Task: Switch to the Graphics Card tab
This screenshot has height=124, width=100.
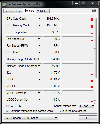Action: coord(13,11)
